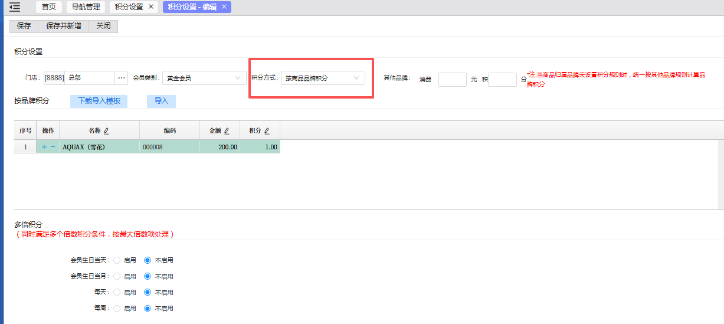The width and height of the screenshot is (724, 324).
Task: Click the 编码 column header
Action: [x=170, y=130]
